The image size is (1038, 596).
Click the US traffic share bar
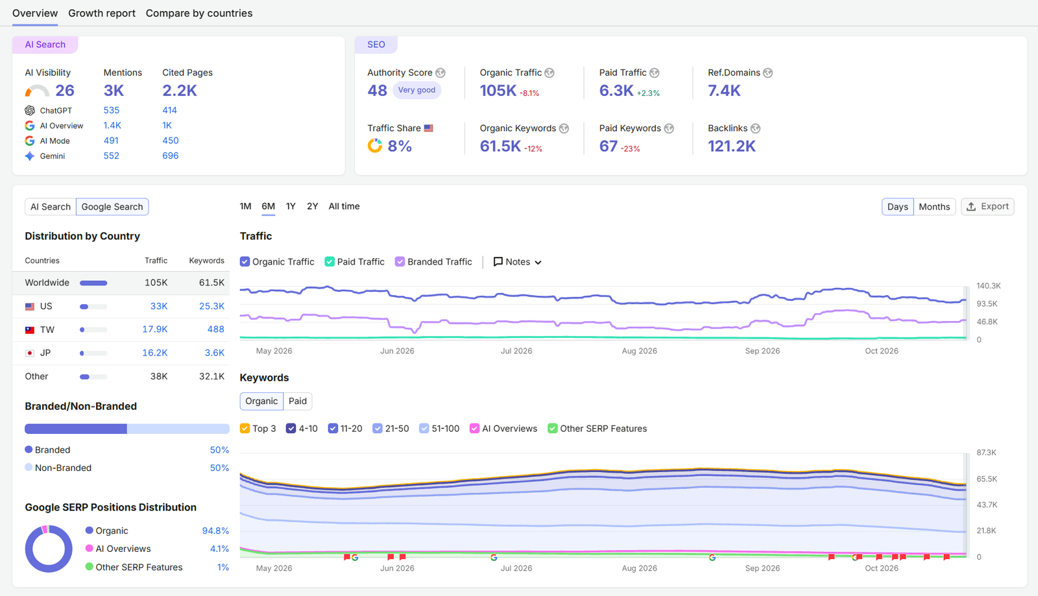click(93, 306)
